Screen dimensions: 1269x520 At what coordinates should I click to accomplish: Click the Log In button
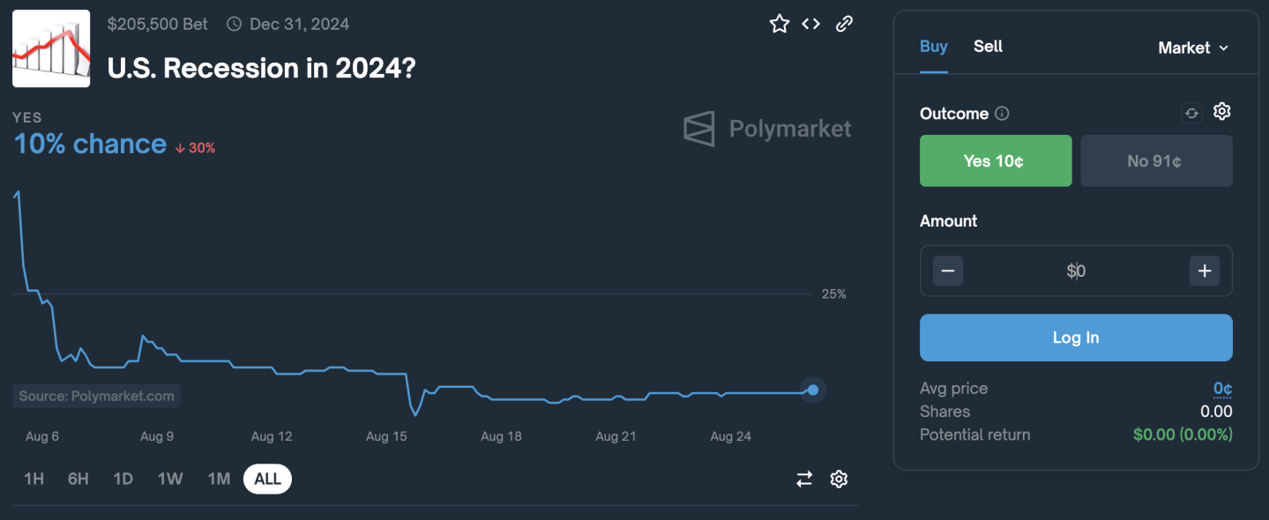(1076, 338)
